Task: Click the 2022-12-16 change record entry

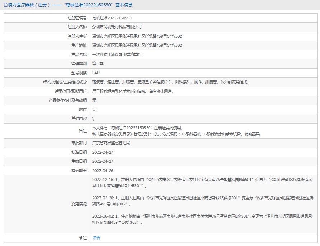Action: tap(202, 183)
